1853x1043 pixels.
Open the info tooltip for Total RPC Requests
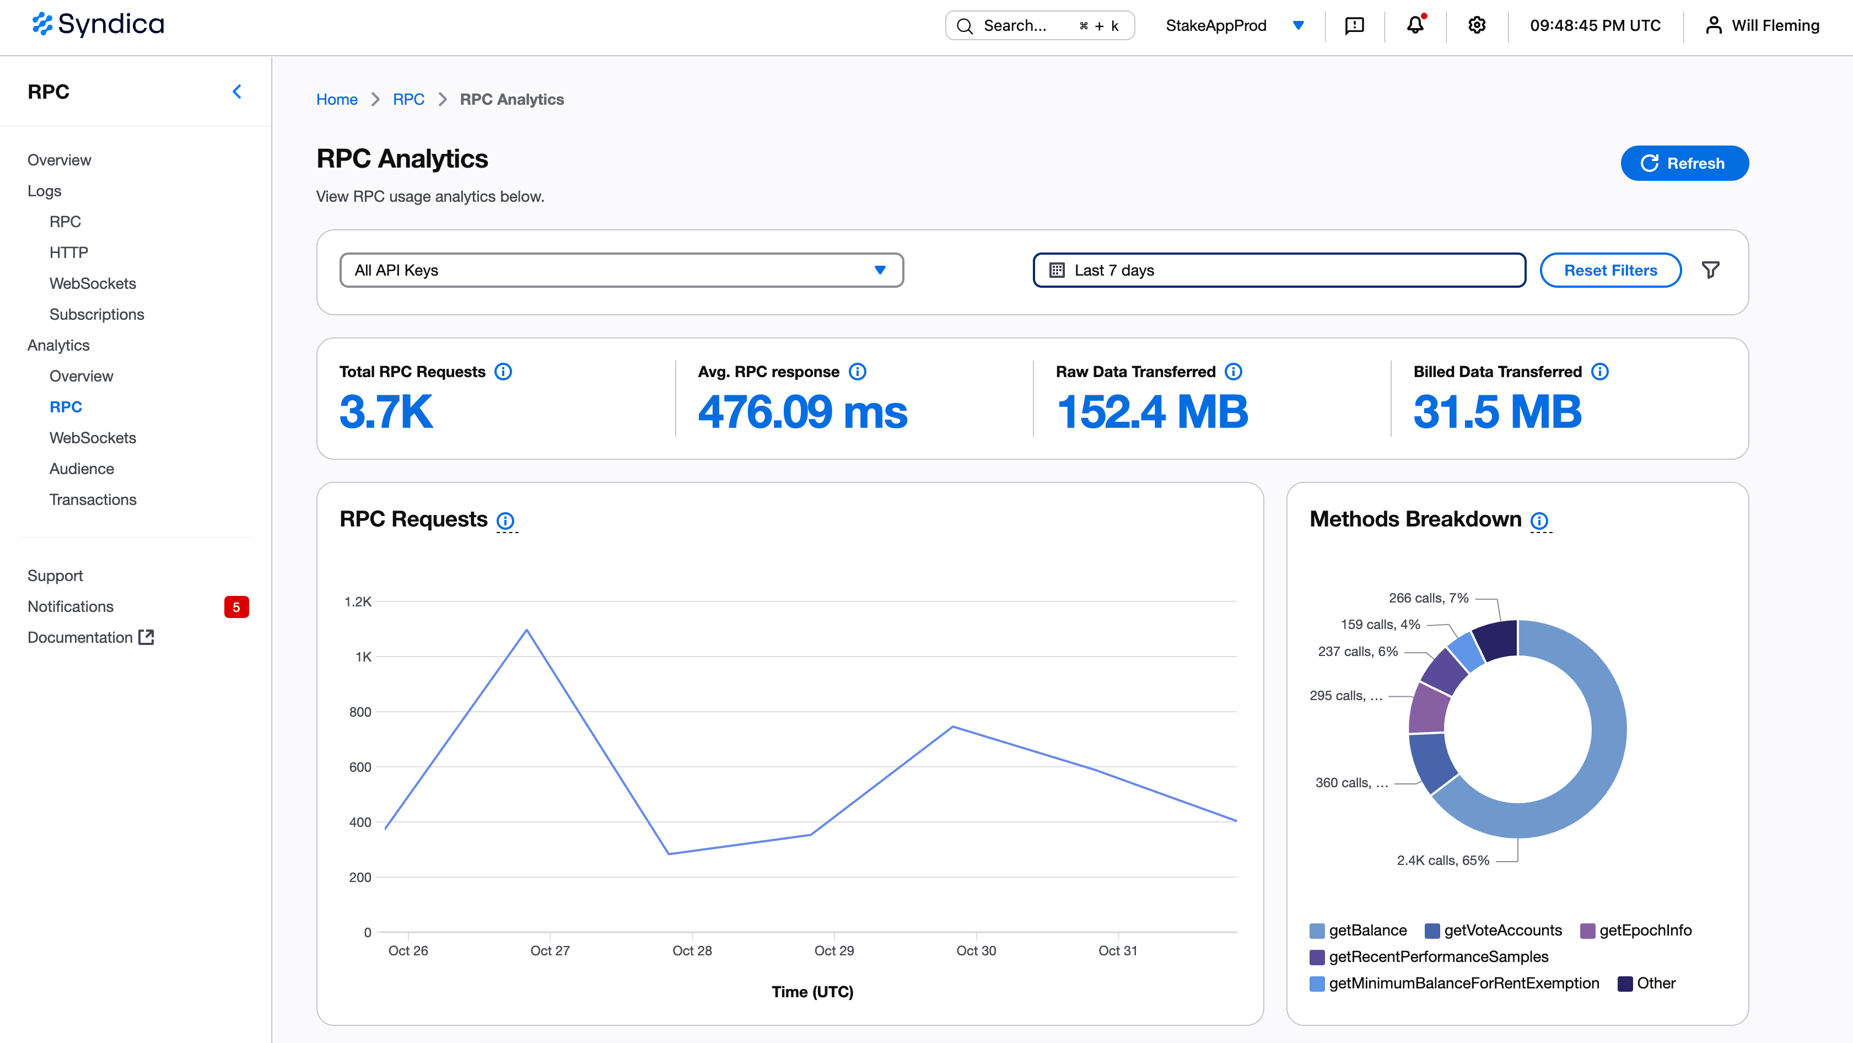(x=504, y=372)
